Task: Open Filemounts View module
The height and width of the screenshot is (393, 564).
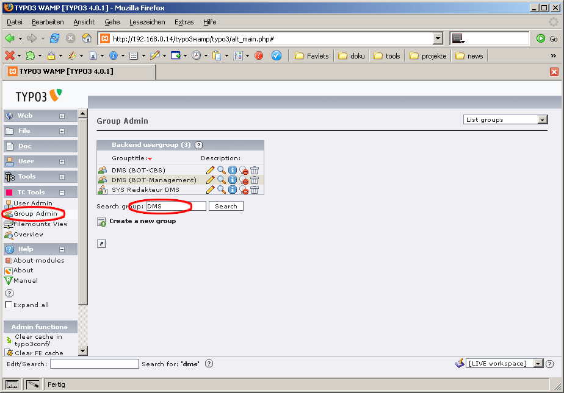Action: 40,224
